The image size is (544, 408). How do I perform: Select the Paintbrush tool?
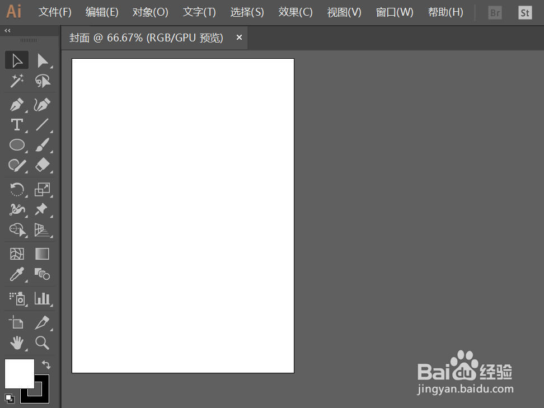pos(43,145)
